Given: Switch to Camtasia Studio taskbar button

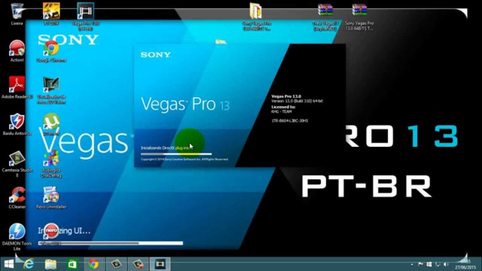Looking at the screenshot, I should (x=116, y=264).
